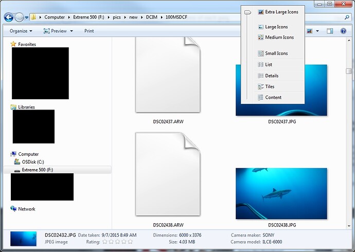This screenshot has height=252, width=355.
Task: Click the details pane preview thumbnail
Action: [23, 239]
